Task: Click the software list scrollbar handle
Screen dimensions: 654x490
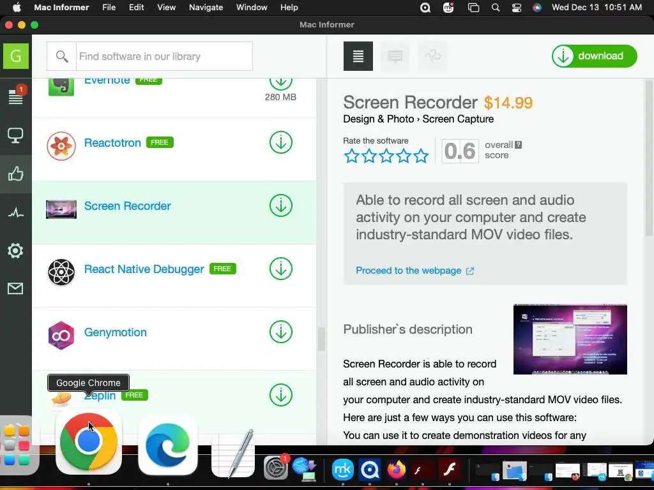Action: click(321, 339)
